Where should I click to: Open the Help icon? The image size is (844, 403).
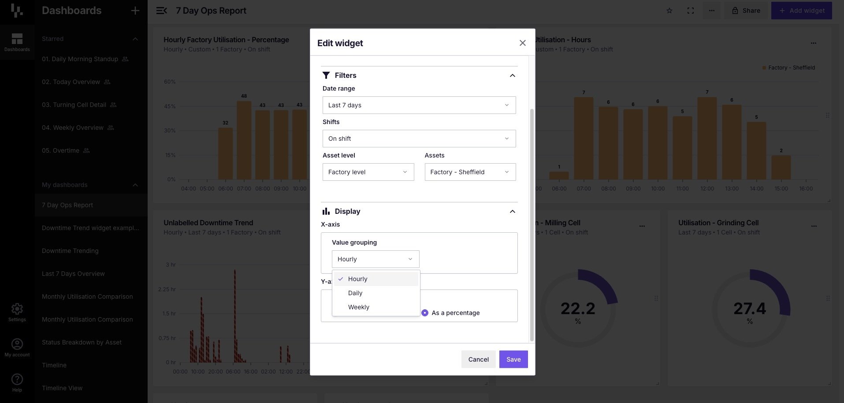point(17,383)
